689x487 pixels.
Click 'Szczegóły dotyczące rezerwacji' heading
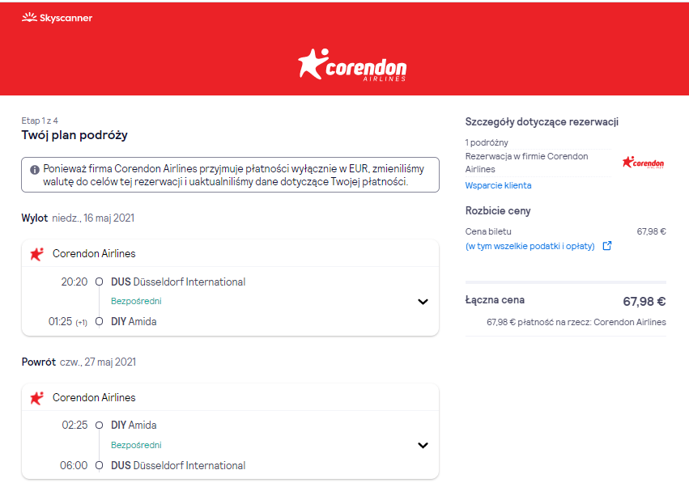coord(542,121)
